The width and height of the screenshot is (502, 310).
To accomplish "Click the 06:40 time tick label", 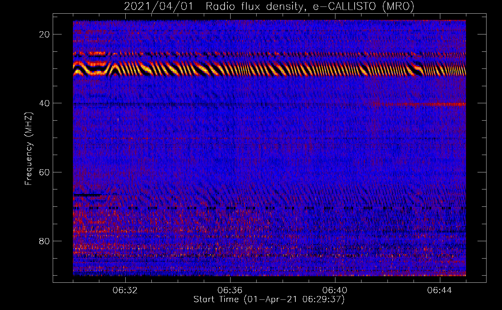I will coord(335,290).
